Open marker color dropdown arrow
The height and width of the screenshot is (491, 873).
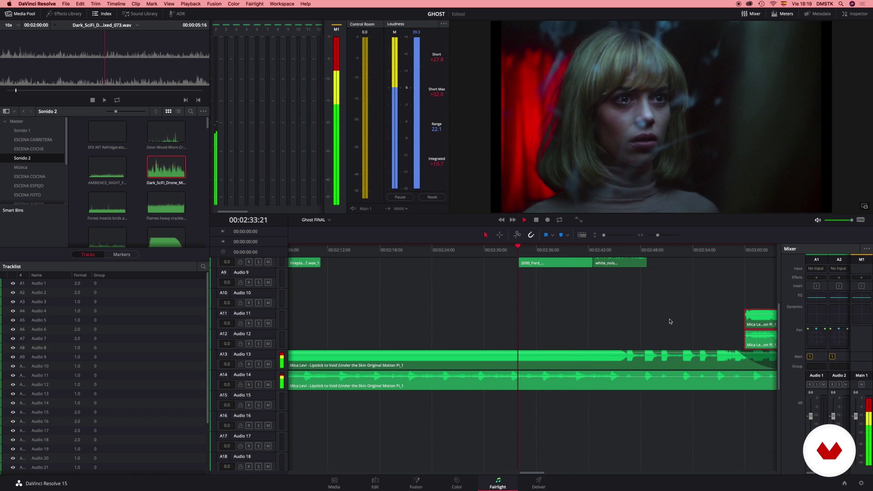tap(567, 235)
